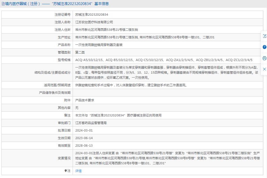The width and height of the screenshot is (267, 178).
Task: Click the 其他内容 value 无
Action: (77, 108)
